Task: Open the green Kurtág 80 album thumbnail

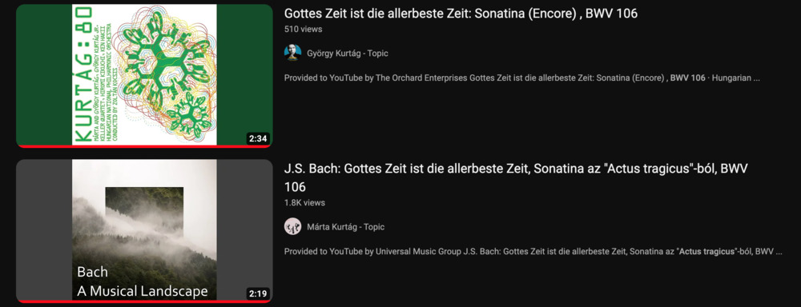Action: 144,75
